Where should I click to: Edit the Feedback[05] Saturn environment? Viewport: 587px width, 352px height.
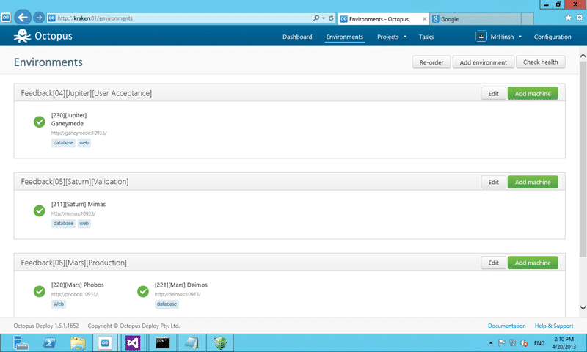coord(493,182)
